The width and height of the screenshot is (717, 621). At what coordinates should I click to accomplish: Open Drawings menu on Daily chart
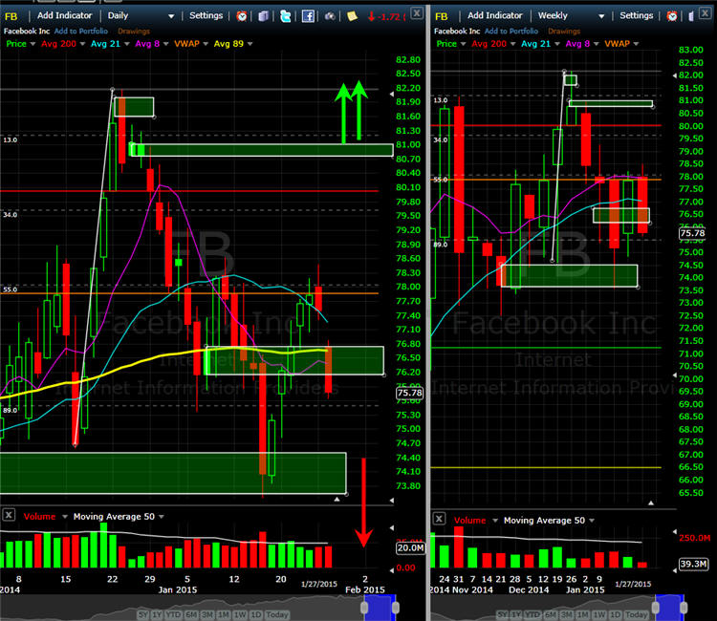point(134,32)
